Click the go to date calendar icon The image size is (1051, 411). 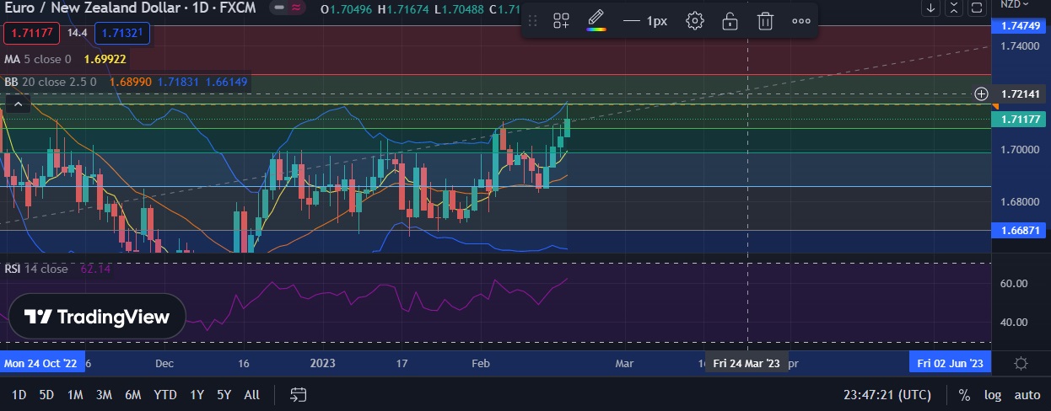pyautogui.click(x=299, y=394)
